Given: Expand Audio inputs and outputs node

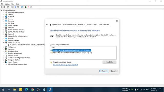Looking at the screenshot, I should point(4,13).
